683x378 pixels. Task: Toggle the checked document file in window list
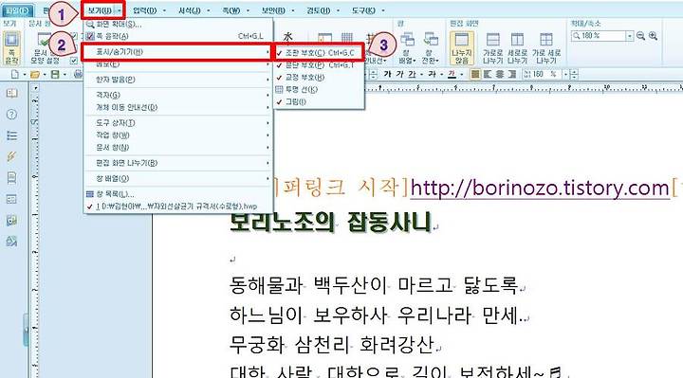pyautogui.click(x=177, y=207)
